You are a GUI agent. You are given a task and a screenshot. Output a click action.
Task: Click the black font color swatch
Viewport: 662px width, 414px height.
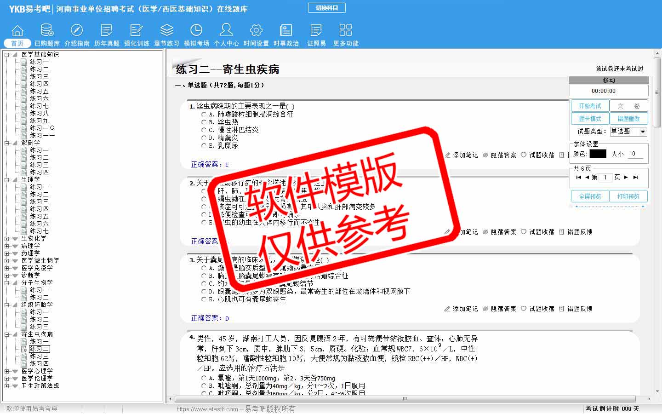coord(598,154)
